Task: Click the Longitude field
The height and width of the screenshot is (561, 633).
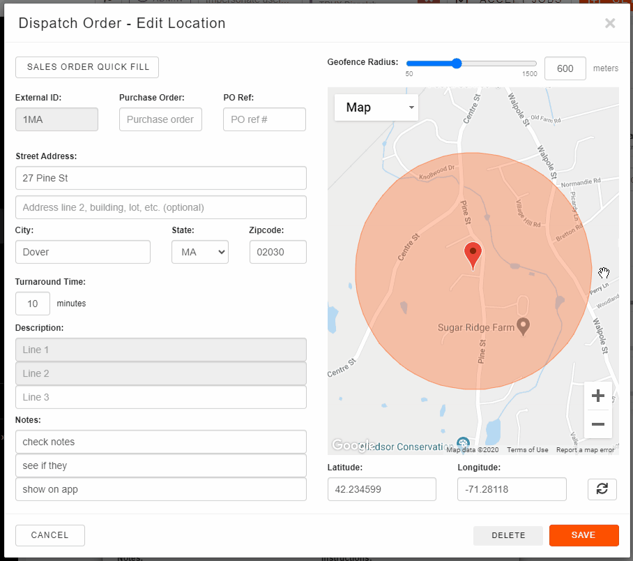Action: pos(512,489)
